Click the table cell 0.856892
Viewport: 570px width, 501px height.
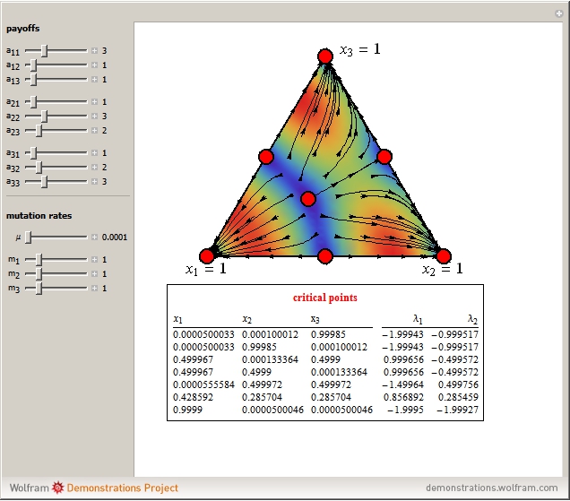point(403,397)
